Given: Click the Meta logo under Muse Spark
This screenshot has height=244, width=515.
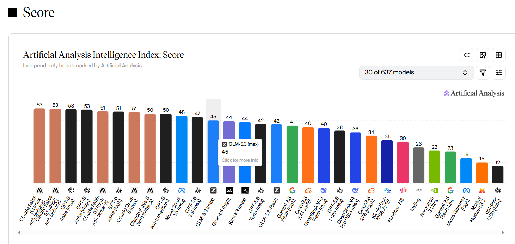Looking at the screenshot, I should pos(182,190).
